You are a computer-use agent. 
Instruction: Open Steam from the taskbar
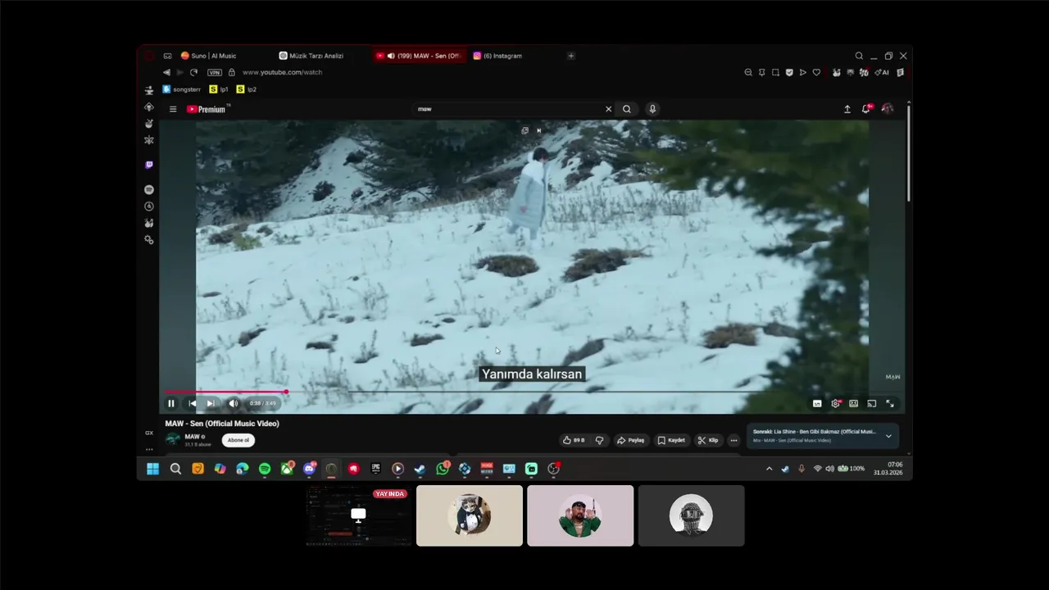[x=420, y=469]
